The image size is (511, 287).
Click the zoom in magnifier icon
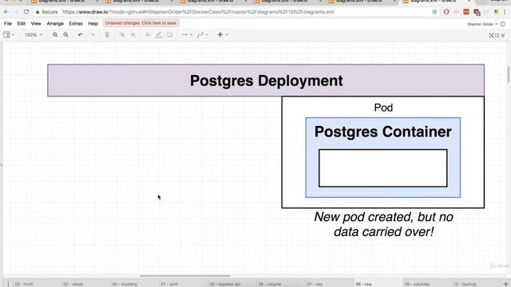pyautogui.click(x=55, y=35)
